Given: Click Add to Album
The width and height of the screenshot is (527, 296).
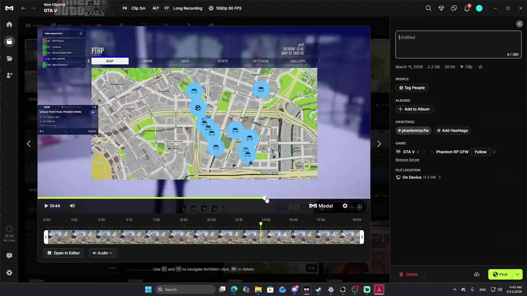Looking at the screenshot, I should 415,109.
